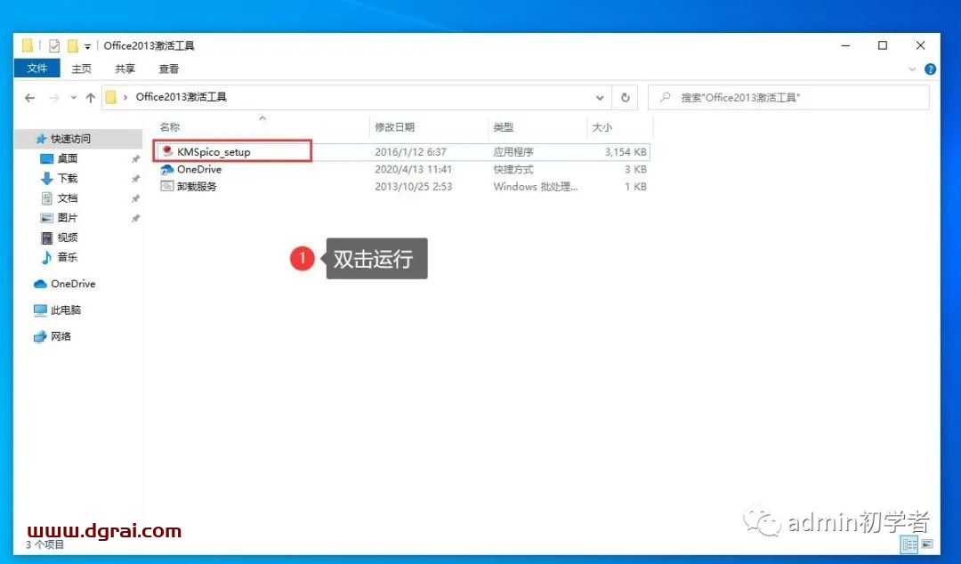
Task: Open the 文件 ribbon tab
Action: [x=36, y=68]
